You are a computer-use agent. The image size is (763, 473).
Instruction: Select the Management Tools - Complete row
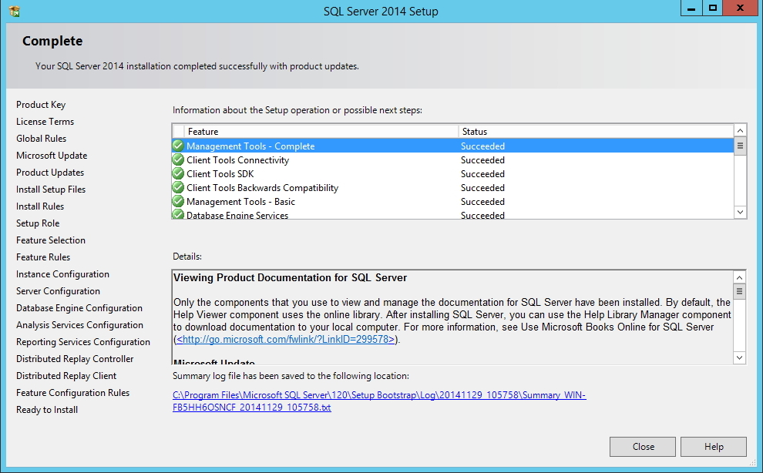coord(453,146)
